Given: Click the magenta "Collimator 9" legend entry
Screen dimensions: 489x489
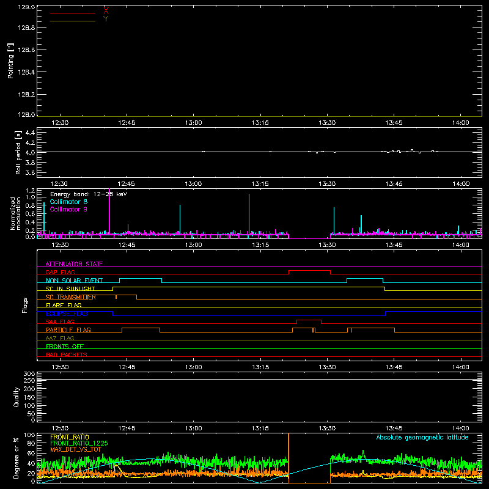Looking at the screenshot, I should point(68,209).
